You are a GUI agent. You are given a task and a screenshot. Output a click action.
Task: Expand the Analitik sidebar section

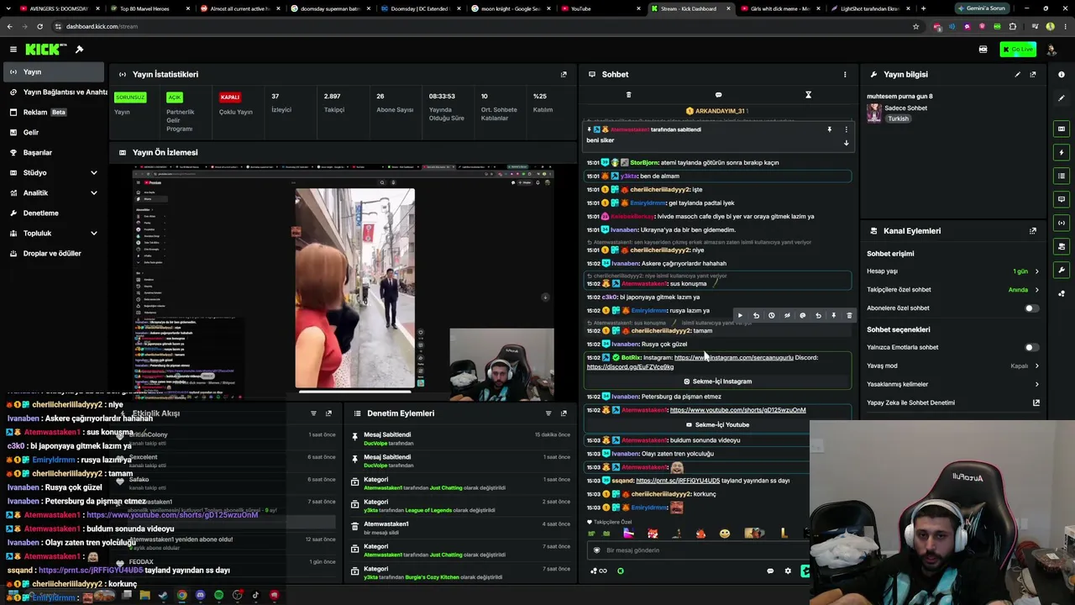tap(93, 193)
